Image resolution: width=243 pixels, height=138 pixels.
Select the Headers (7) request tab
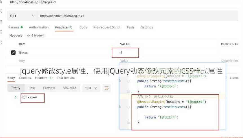pos(63,27)
